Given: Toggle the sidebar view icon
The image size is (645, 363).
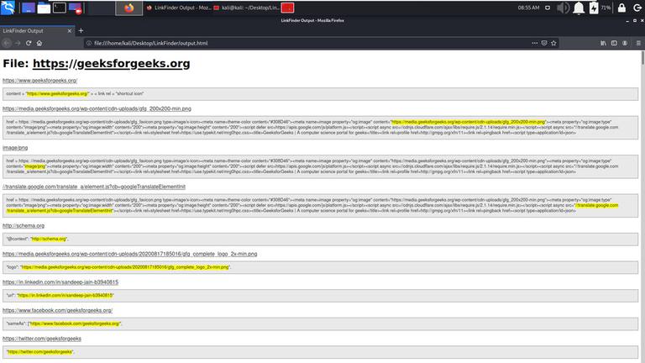Looking at the screenshot, I should click(x=614, y=43).
